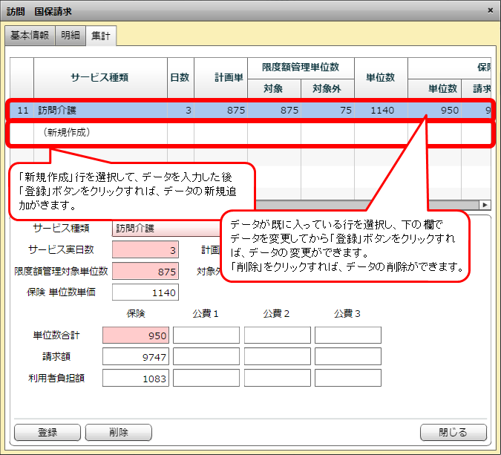This screenshot has height=455, width=501.
Task: Click the 公費1 単位数合計 field
Action: [x=206, y=335]
